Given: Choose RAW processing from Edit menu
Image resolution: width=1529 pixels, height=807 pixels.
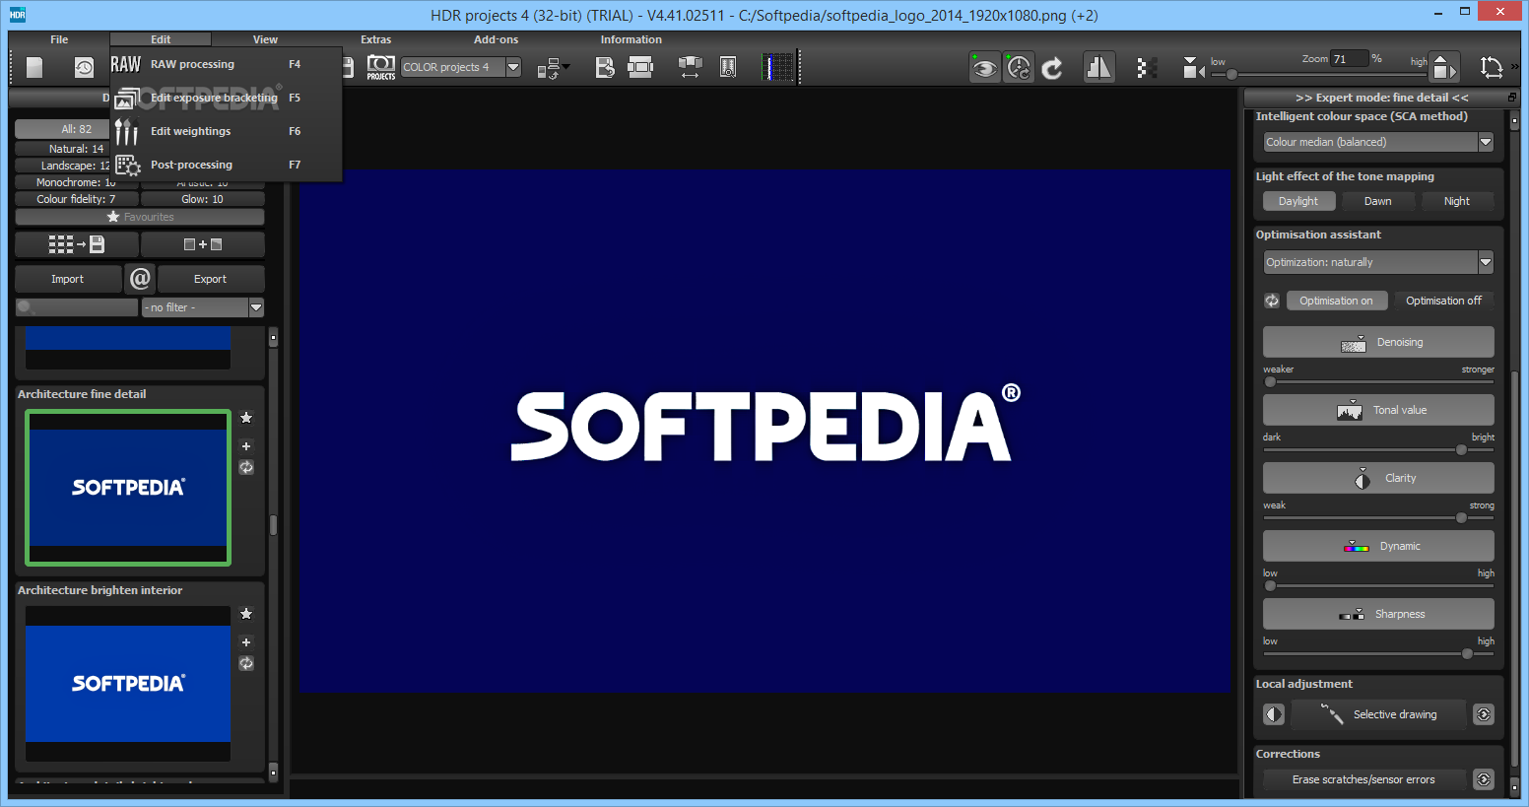Looking at the screenshot, I should coord(226,64).
